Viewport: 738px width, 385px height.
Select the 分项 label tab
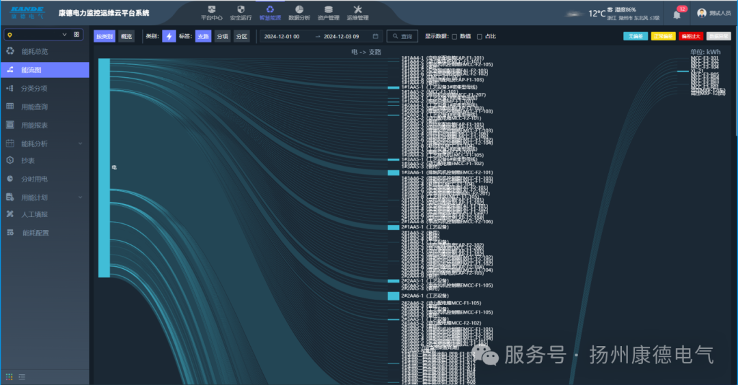pos(222,36)
